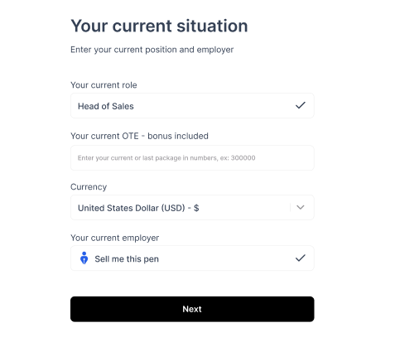
Task: Click the 'Your current role' label
Action: [x=104, y=85]
